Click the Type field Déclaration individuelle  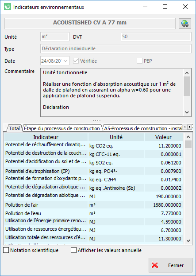coord(116,48)
